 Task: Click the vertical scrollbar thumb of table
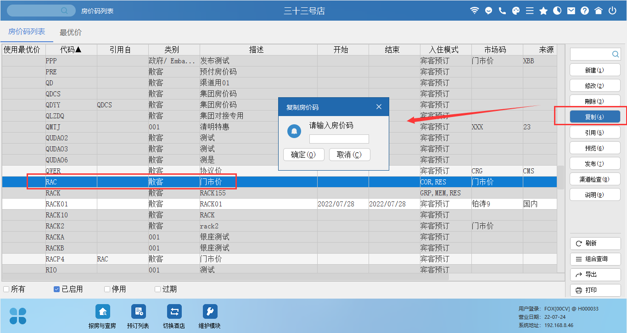coord(560,178)
